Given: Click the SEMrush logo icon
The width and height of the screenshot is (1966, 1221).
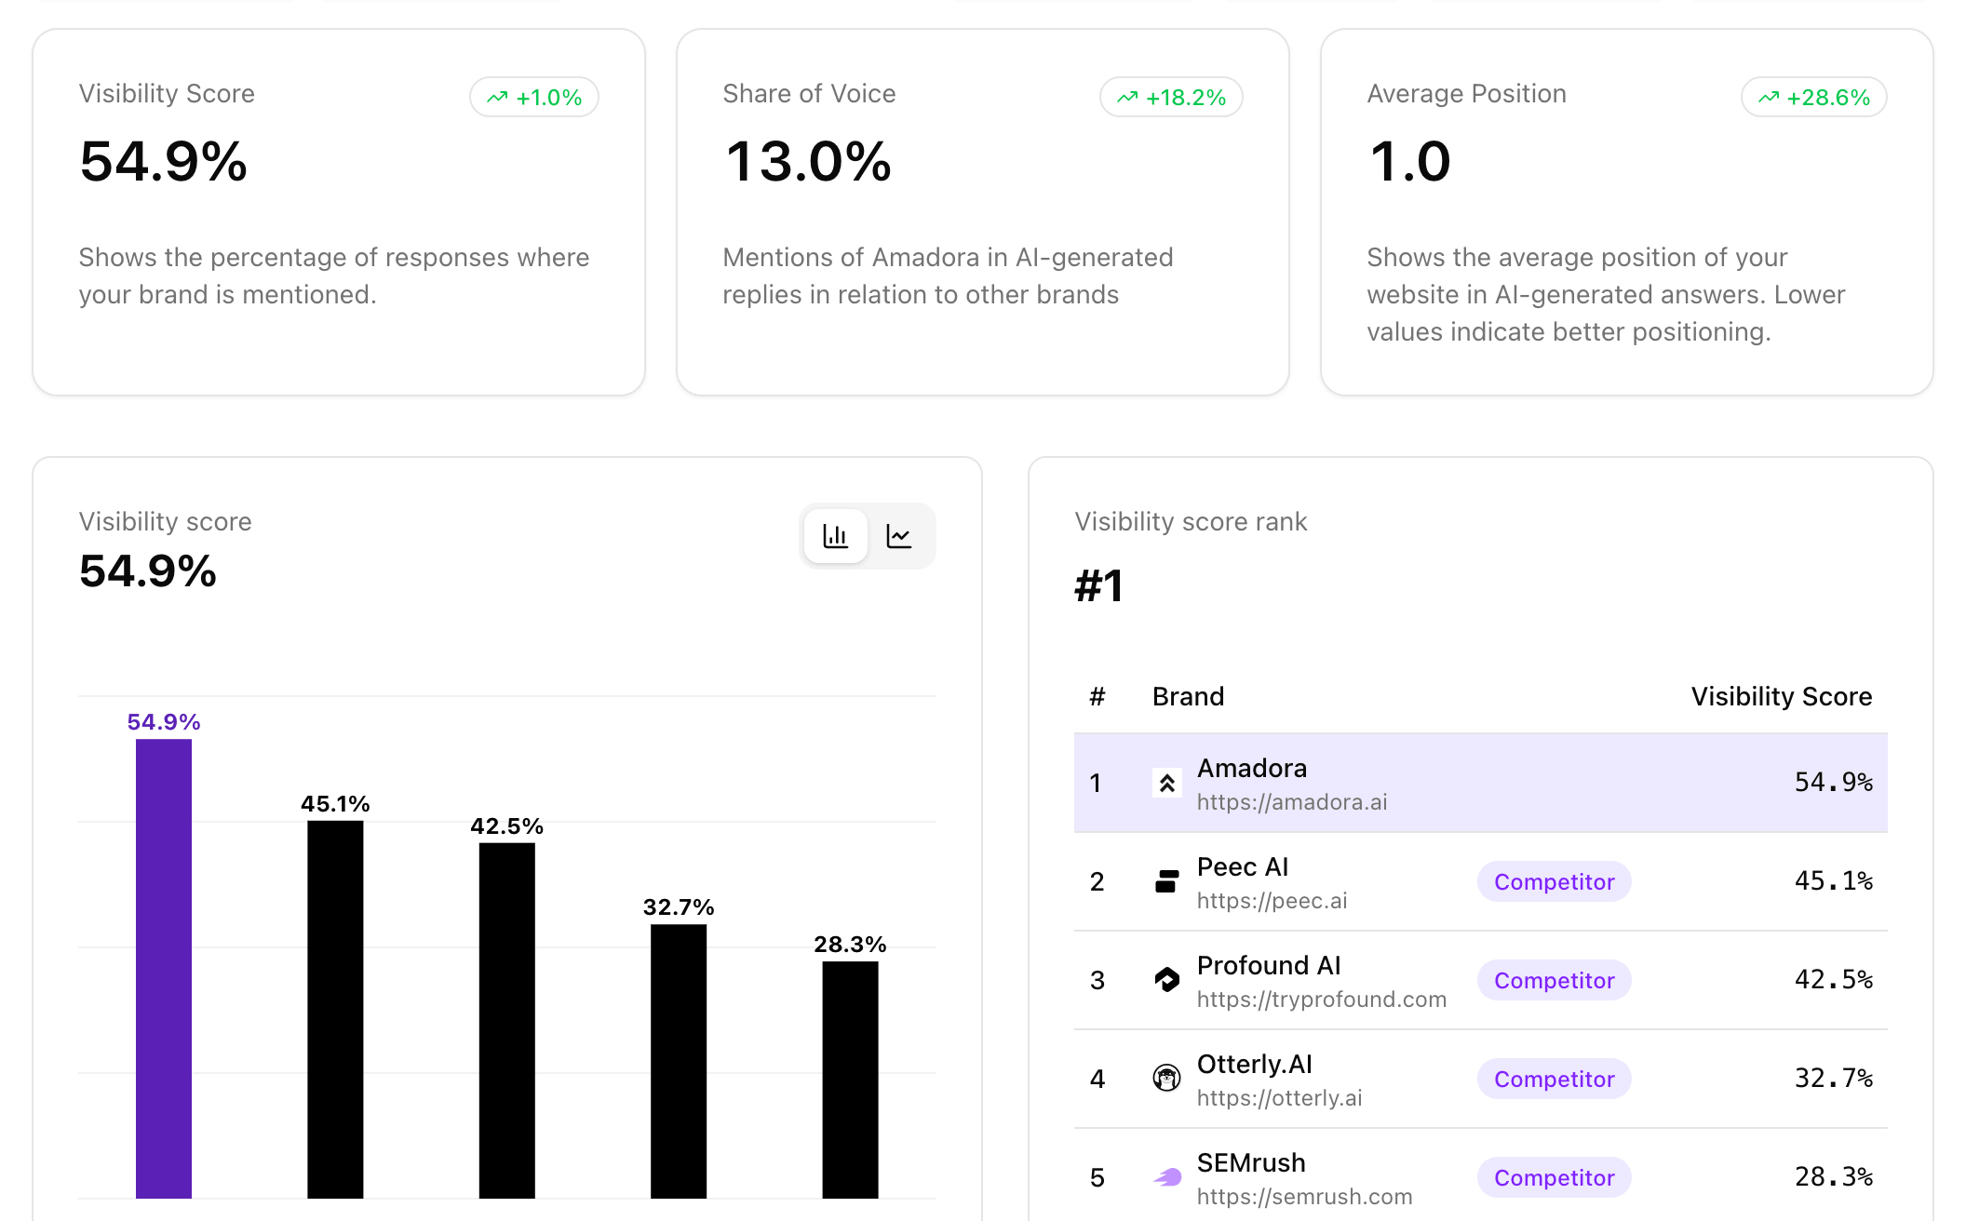Looking at the screenshot, I should point(1166,1177).
